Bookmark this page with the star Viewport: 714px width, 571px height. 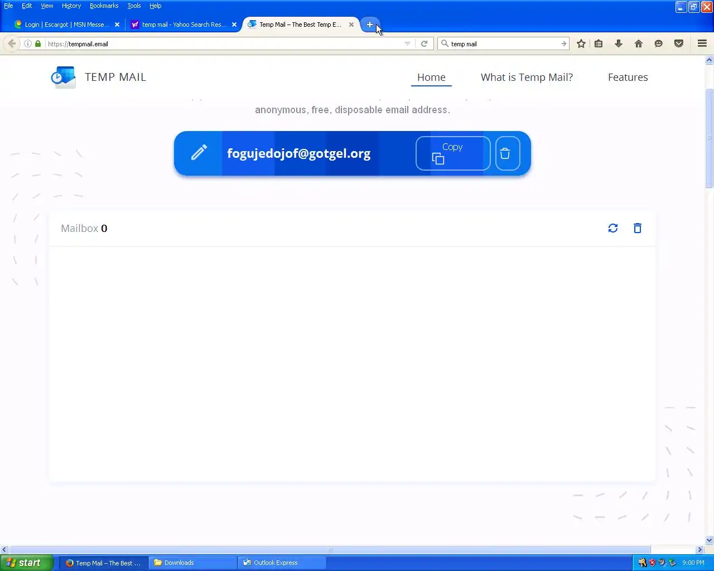click(581, 43)
